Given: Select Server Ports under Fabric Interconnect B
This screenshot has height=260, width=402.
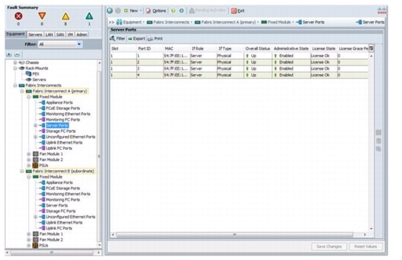Looking at the screenshot, I should click(54, 206).
